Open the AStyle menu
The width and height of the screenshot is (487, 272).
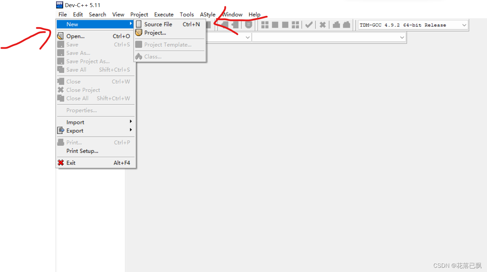coord(208,14)
